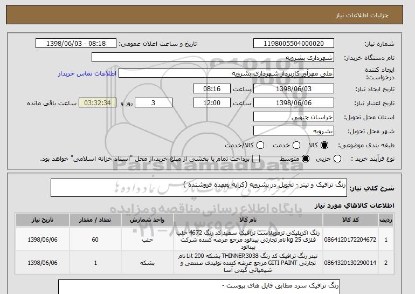Click the رنگ ترافیک سرد notes box
Viewport: 415px width, 294px height.
point(199,287)
